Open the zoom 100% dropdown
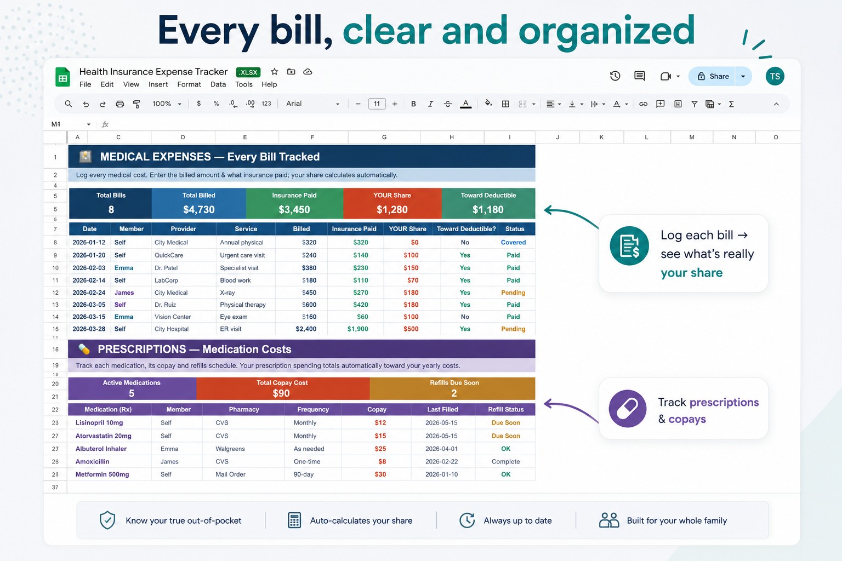 [167, 104]
